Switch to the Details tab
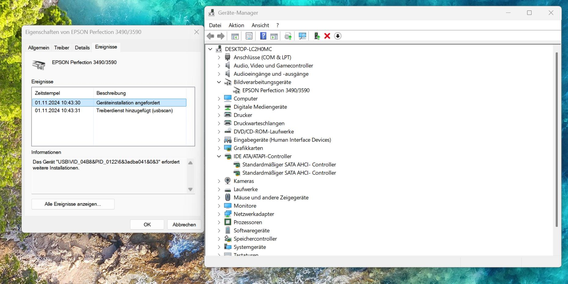 (82, 48)
